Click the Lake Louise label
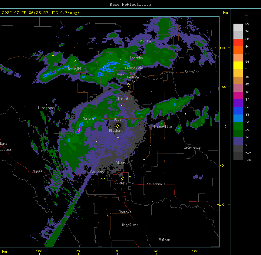Viewport: 261px width, 255px height. point(5,147)
